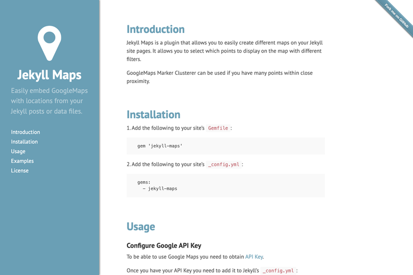
Task: Click the '- jekyll-maps' code line
Action: pyautogui.click(x=160, y=188)
